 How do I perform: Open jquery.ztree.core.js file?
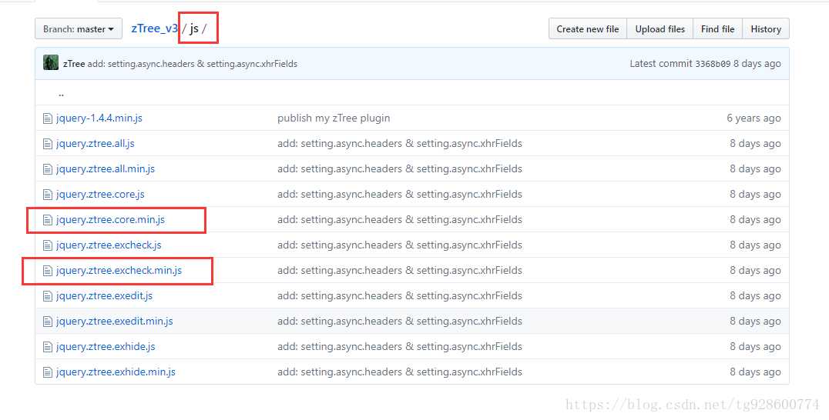click(x=100, y=194)
